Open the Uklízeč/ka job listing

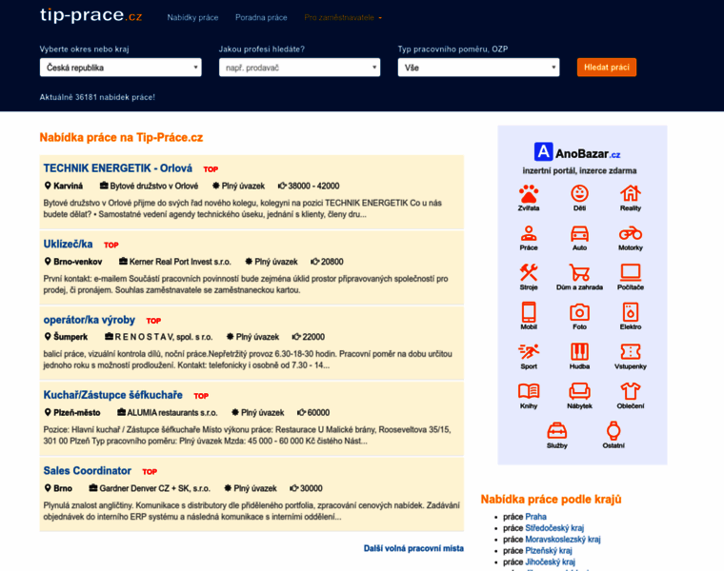pyautogui.click(x=68, y=244)
